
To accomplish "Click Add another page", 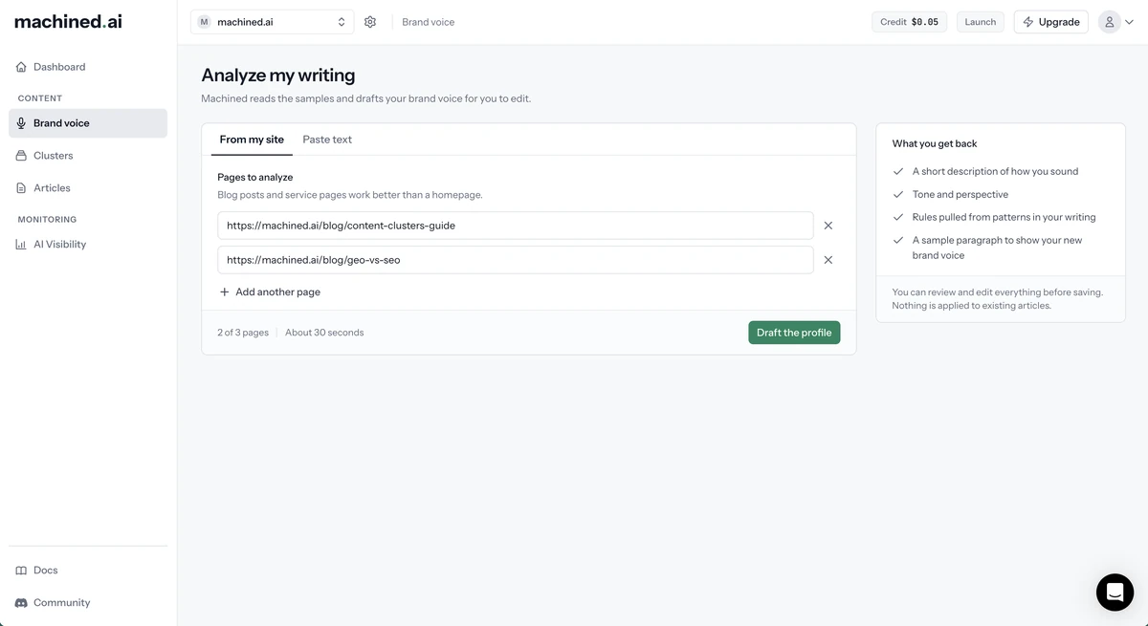I will [270, 292].
